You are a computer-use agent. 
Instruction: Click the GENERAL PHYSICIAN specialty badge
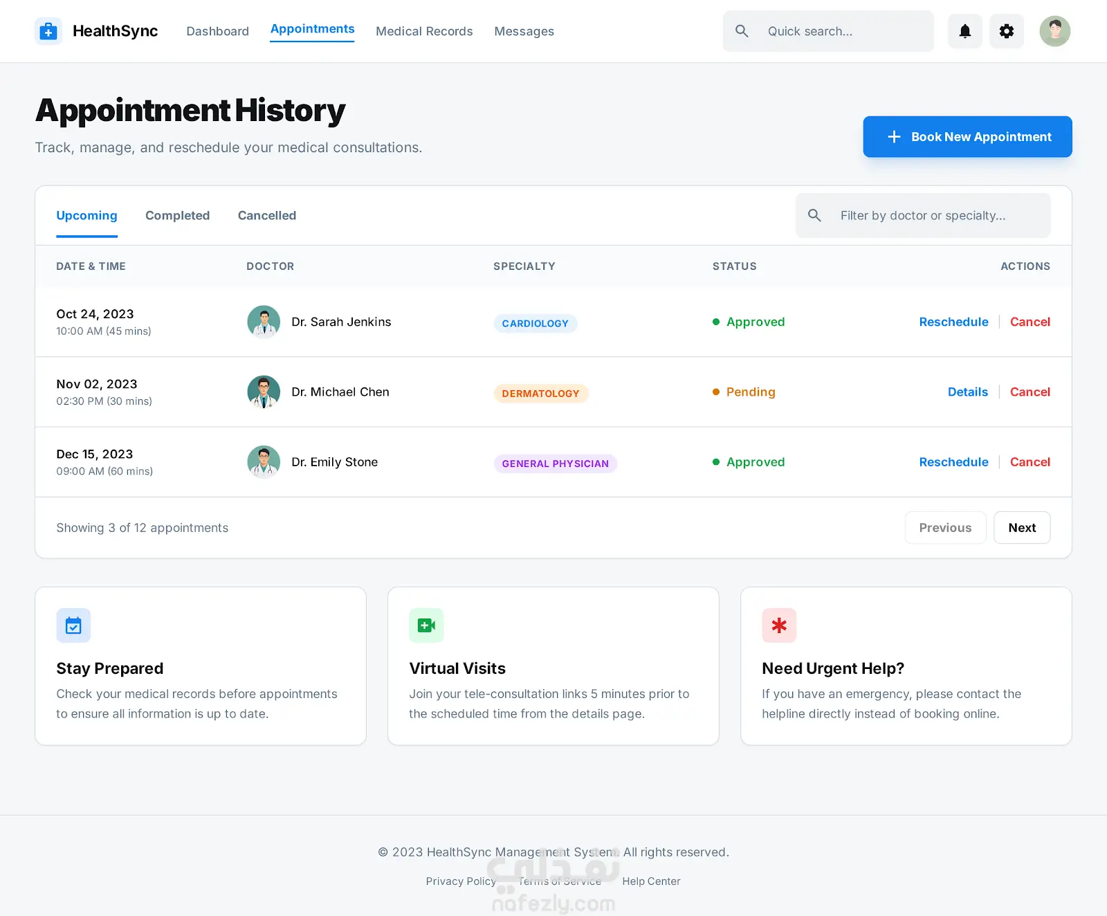point(556,464)
